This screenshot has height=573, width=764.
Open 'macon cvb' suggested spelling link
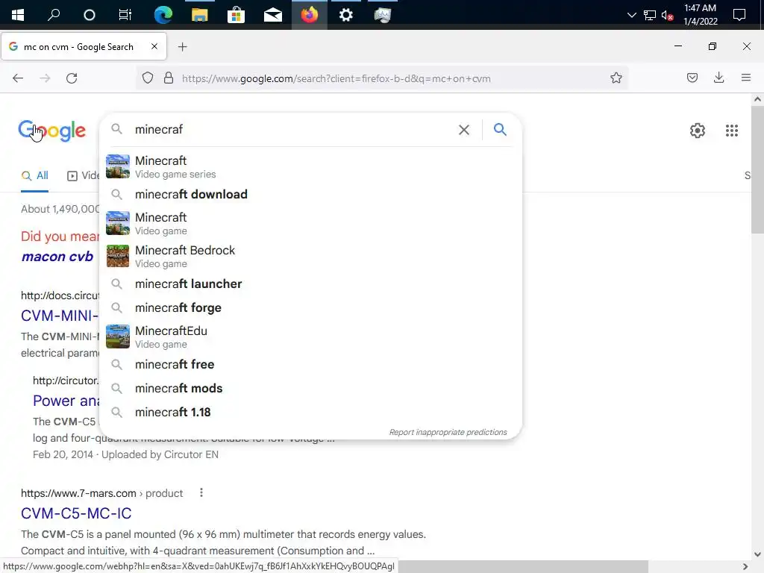(57, 257)
